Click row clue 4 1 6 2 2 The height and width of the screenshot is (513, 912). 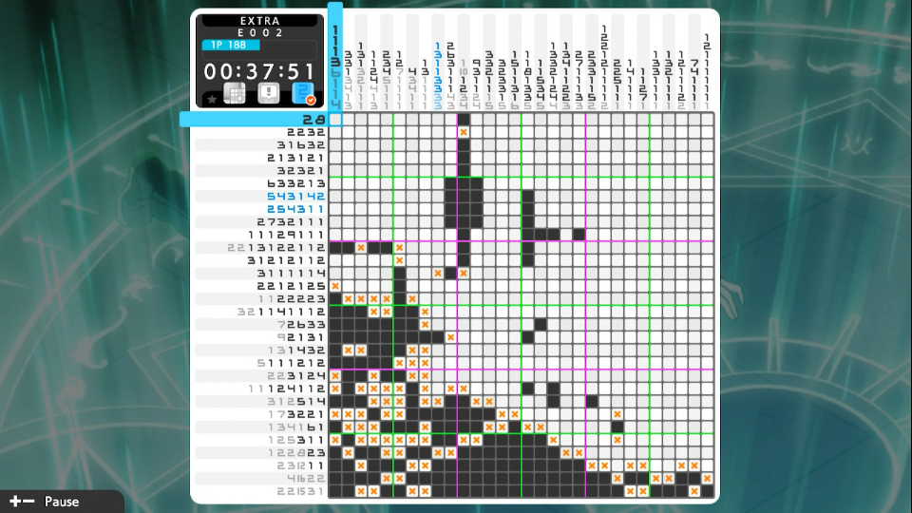[306, 478]
